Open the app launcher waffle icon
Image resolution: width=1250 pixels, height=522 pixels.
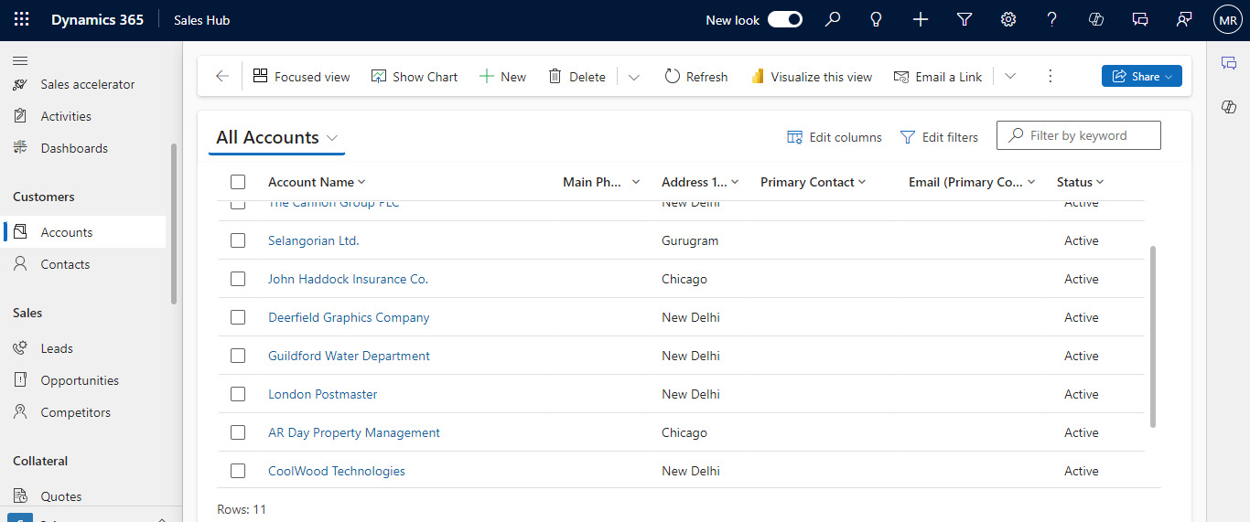[21, 20]
